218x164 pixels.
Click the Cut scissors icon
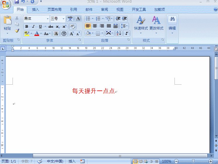point(17,18)
